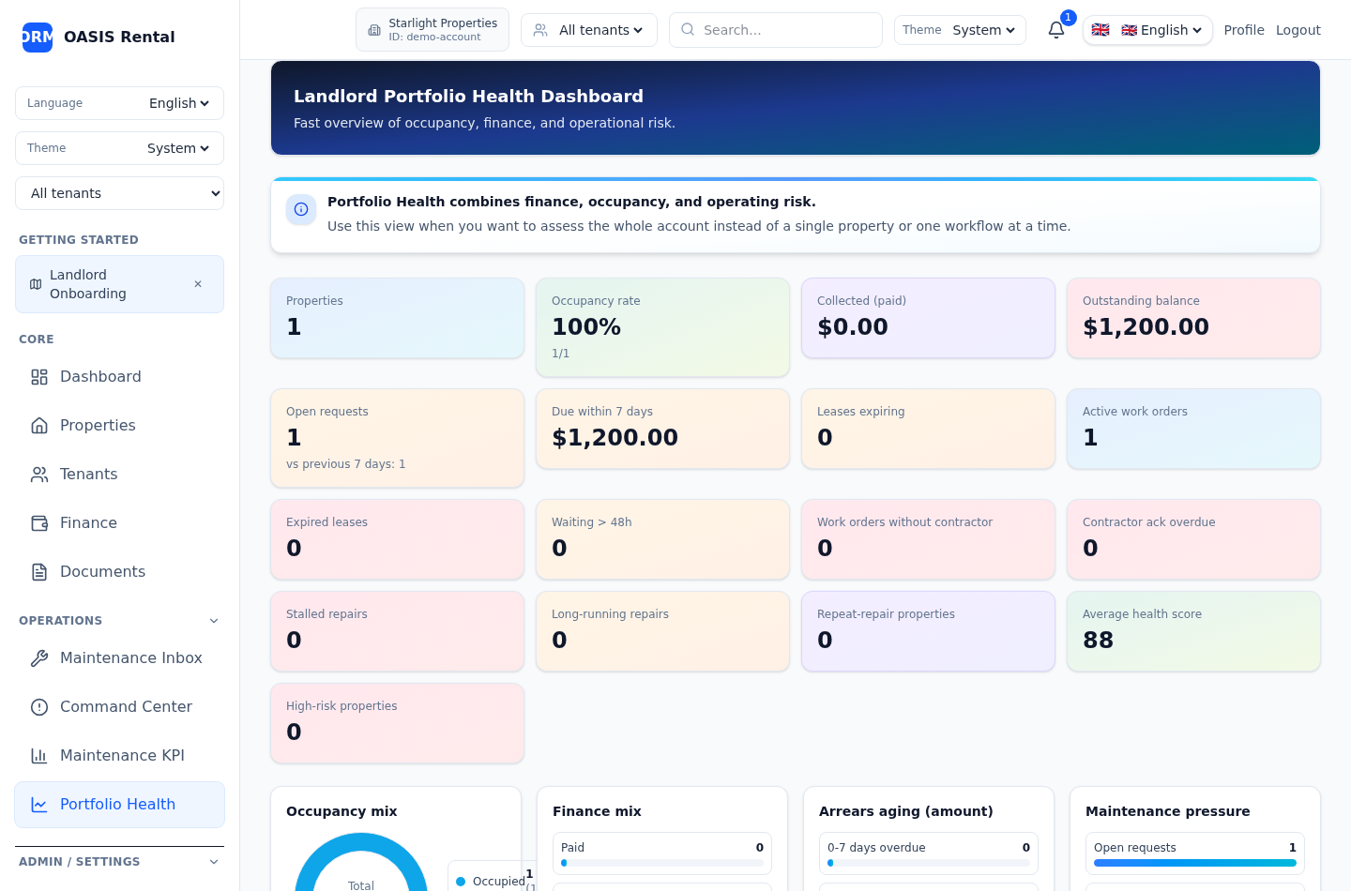Click the info icon in Portfolio Health banner
Screen dimensions: 1351x891
(x=301, y=209)
